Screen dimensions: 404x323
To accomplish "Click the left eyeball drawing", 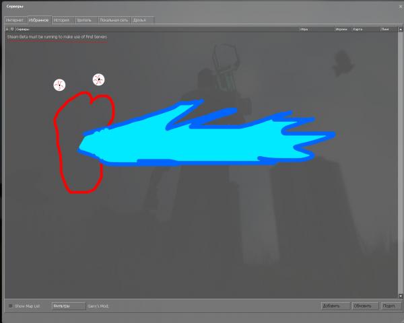I will point(60,85).
